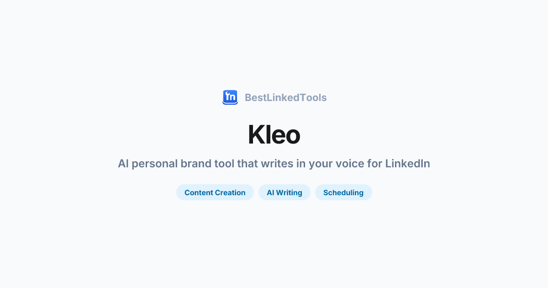
Task: Click the tagline describing Kleo
Action: coord(274,164)
